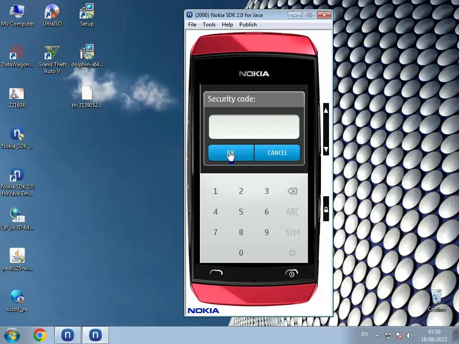Tap digit 9 on phone keypad
The height and width of the screenshot is (344, 459).
[x=266, y=232]
